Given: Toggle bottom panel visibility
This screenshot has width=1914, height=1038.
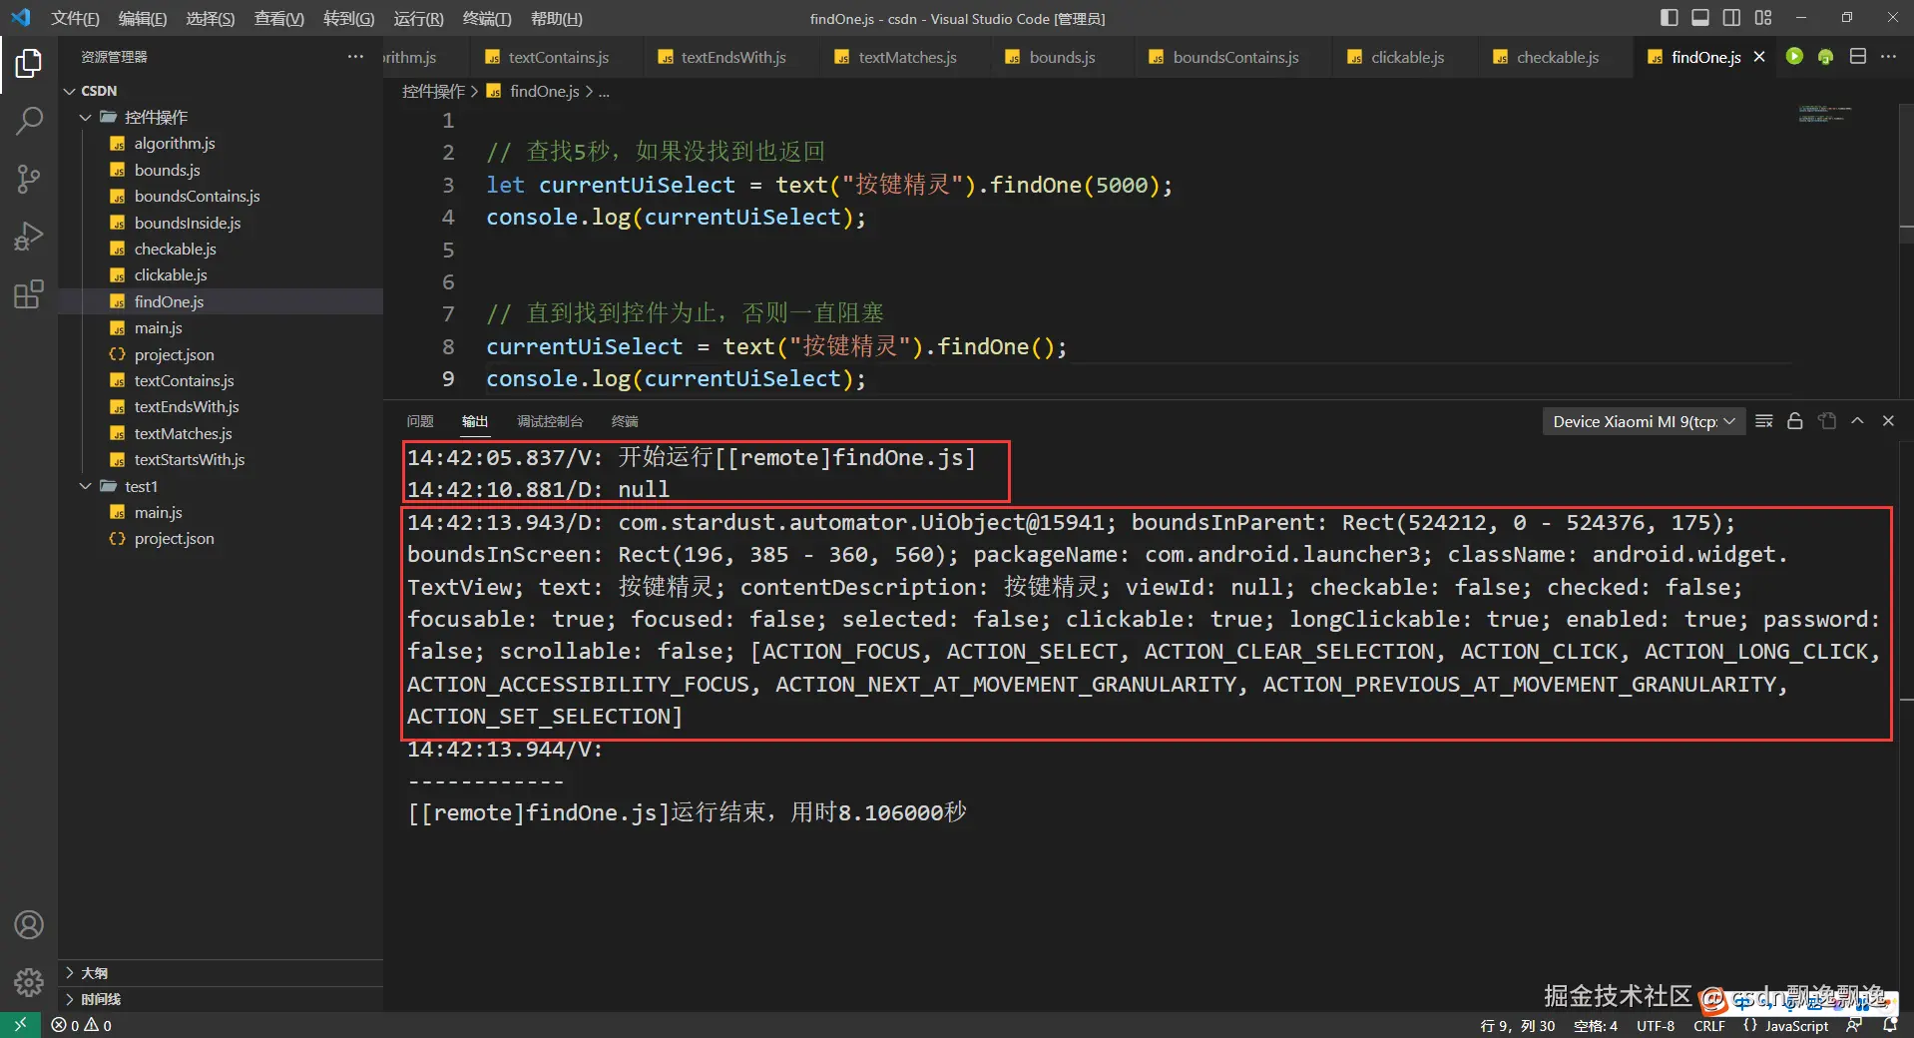Looking at the screenshot, I should click(x=1700, y=18).
